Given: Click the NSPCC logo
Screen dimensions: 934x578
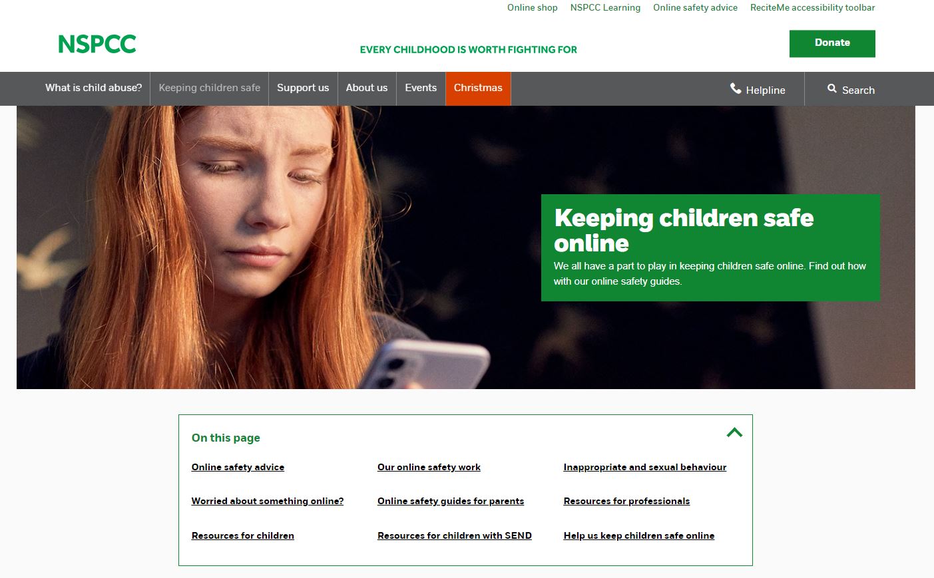Looking at the screenshot, I should (97, 45).
